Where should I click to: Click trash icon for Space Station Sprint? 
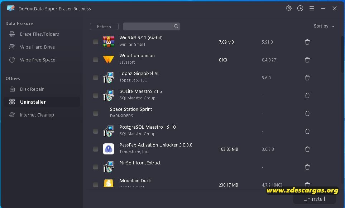(x=307, y=113)
